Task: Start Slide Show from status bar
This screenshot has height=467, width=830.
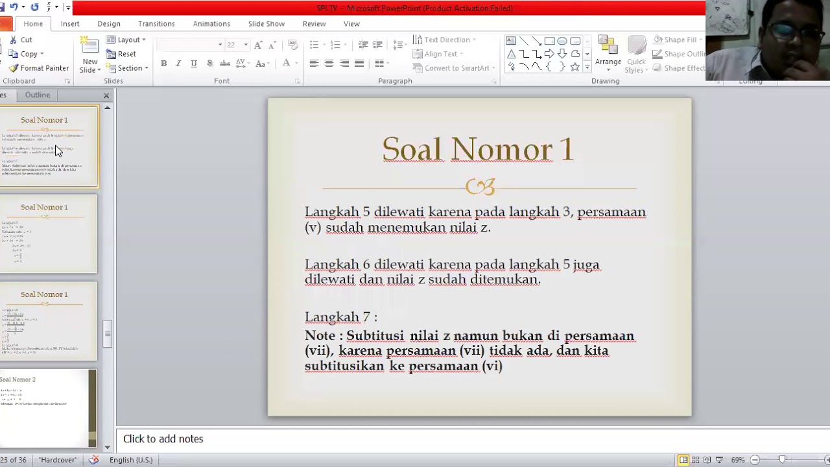Action: pos(719,460)
